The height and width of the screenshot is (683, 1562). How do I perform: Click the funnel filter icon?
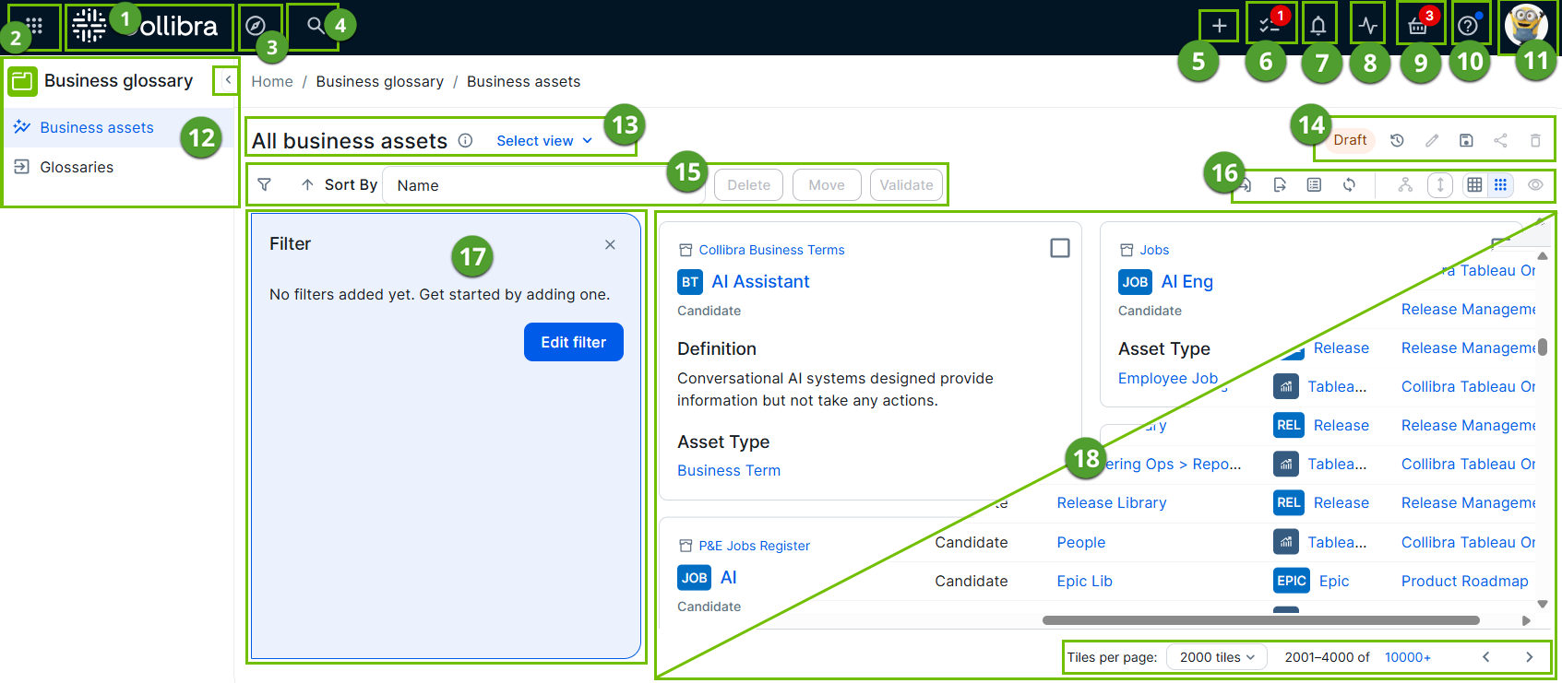coord(265,184)
